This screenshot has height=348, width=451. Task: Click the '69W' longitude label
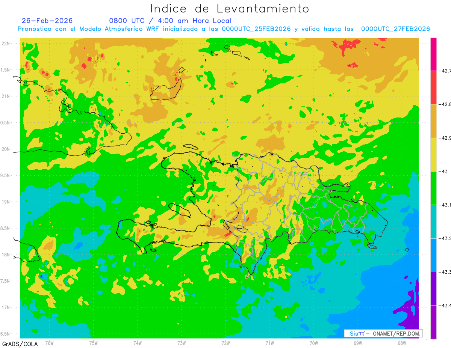coord(358,343)
